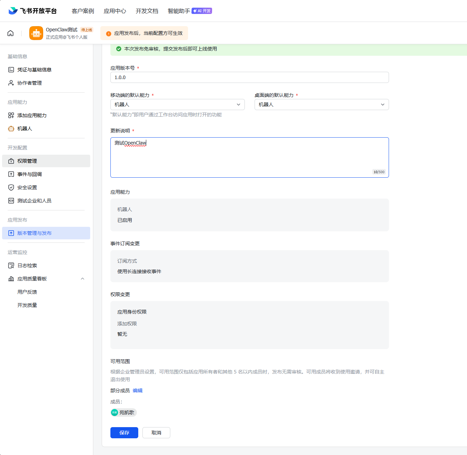Select 权限管理 in sidebar

[x=27, y=161]
